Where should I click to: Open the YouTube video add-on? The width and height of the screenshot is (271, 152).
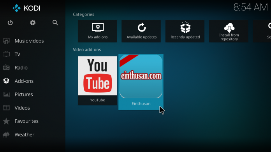[97, 80]
